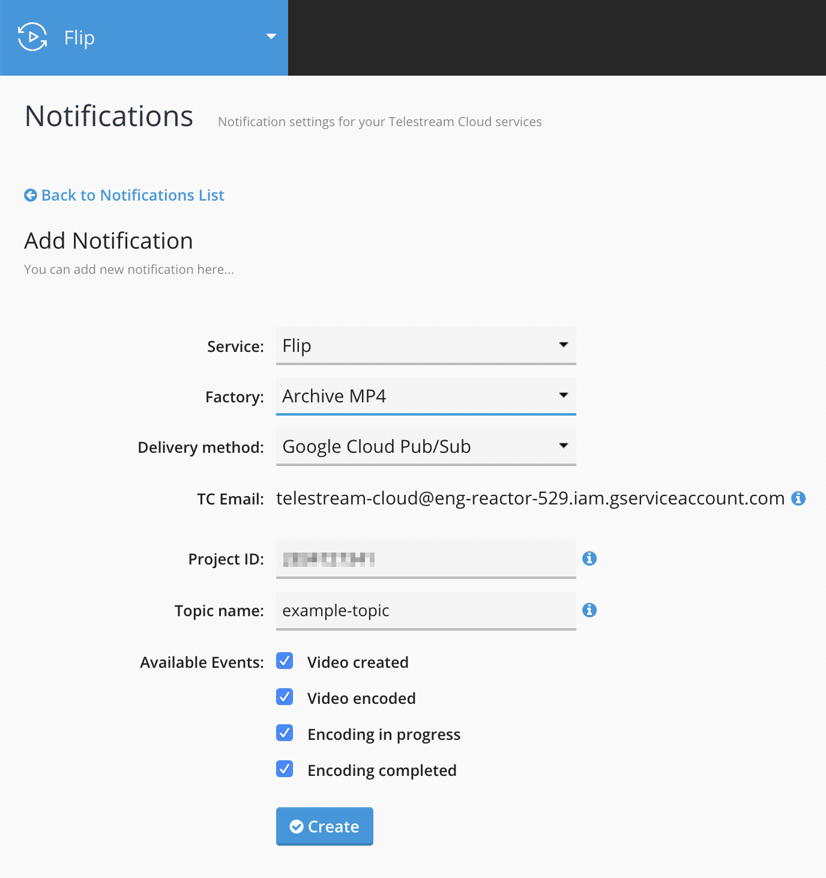
Task: Click the info icon next to Topic name
Action: click(589, 610)
